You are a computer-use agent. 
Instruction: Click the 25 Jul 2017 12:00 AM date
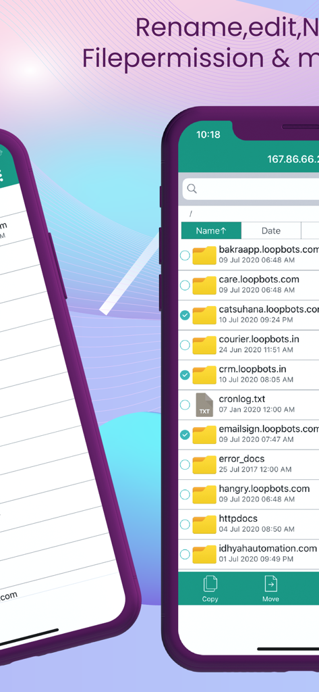pyautogui.click(x=255, y=470)
